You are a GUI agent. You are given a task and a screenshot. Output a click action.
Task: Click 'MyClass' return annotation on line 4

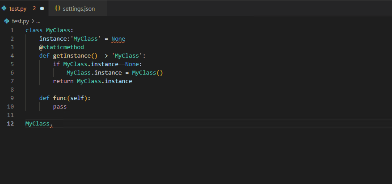[127, 56]
